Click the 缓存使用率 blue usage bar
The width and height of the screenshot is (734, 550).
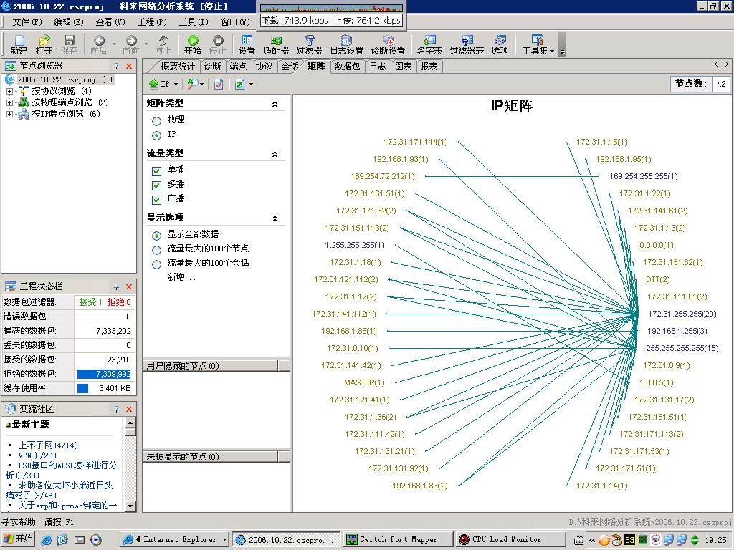point(82,388)
